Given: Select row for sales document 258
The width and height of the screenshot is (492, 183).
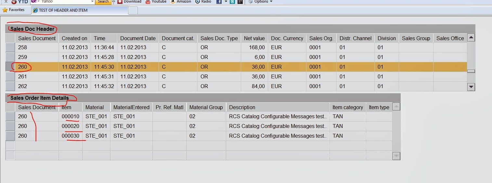Looking at the screenshot, I should pyautogui.click(x=10, y=47).
